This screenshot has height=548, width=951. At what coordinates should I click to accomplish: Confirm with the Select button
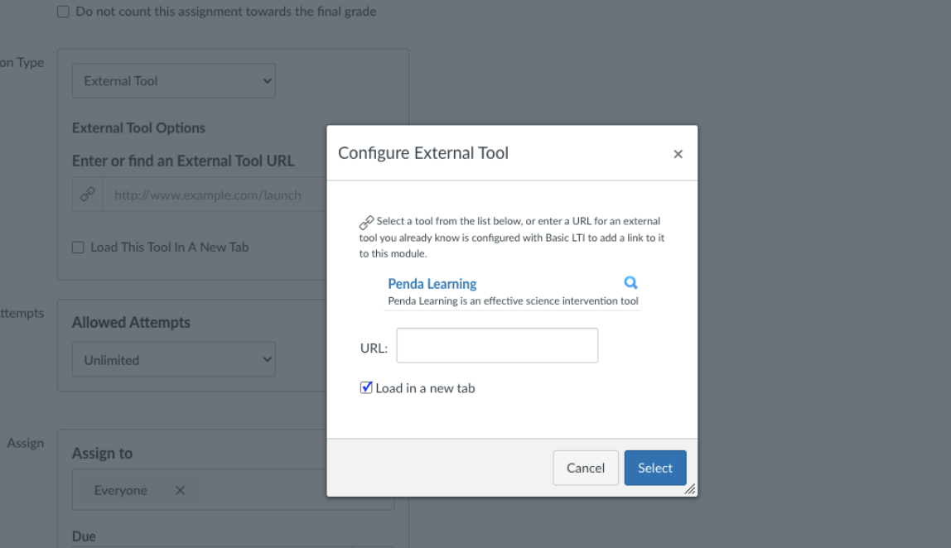pos(655,468)
